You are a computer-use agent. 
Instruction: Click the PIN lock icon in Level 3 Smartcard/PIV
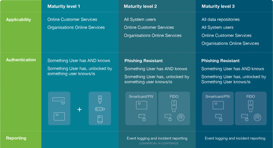218,117
